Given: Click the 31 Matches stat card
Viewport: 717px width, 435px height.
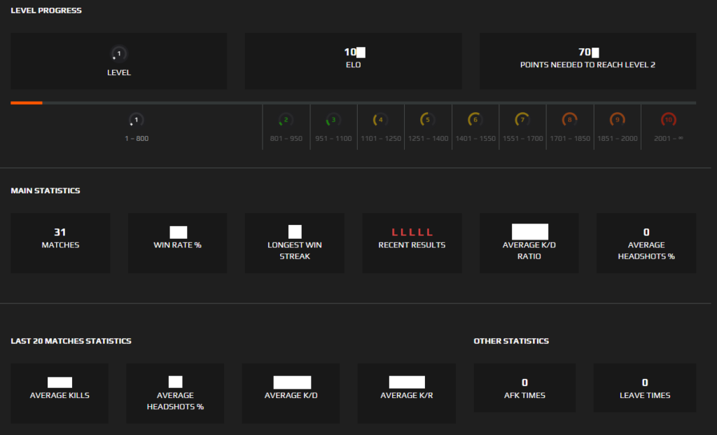Looking at the screenshot, I should [60, 242].
